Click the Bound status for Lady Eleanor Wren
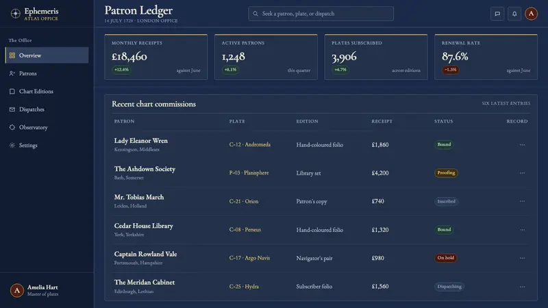548x308 pixels. [444, 144]
